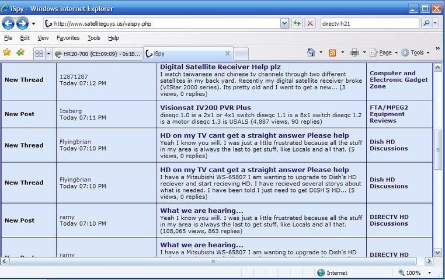Run search with the magnifier icon

[426, 23]
